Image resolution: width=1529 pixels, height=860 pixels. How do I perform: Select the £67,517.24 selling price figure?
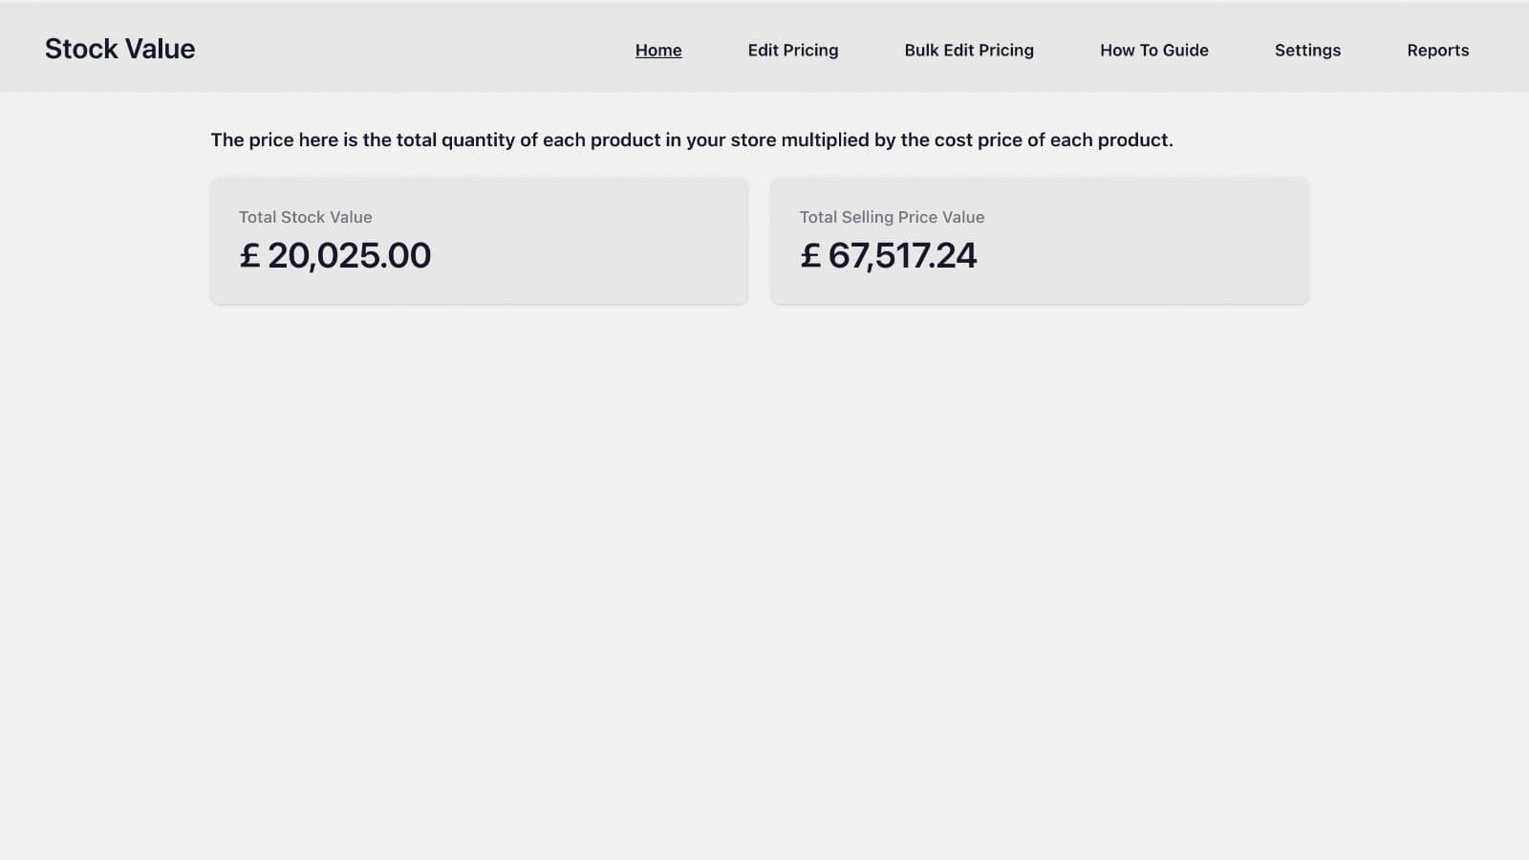tap(889, 254)
